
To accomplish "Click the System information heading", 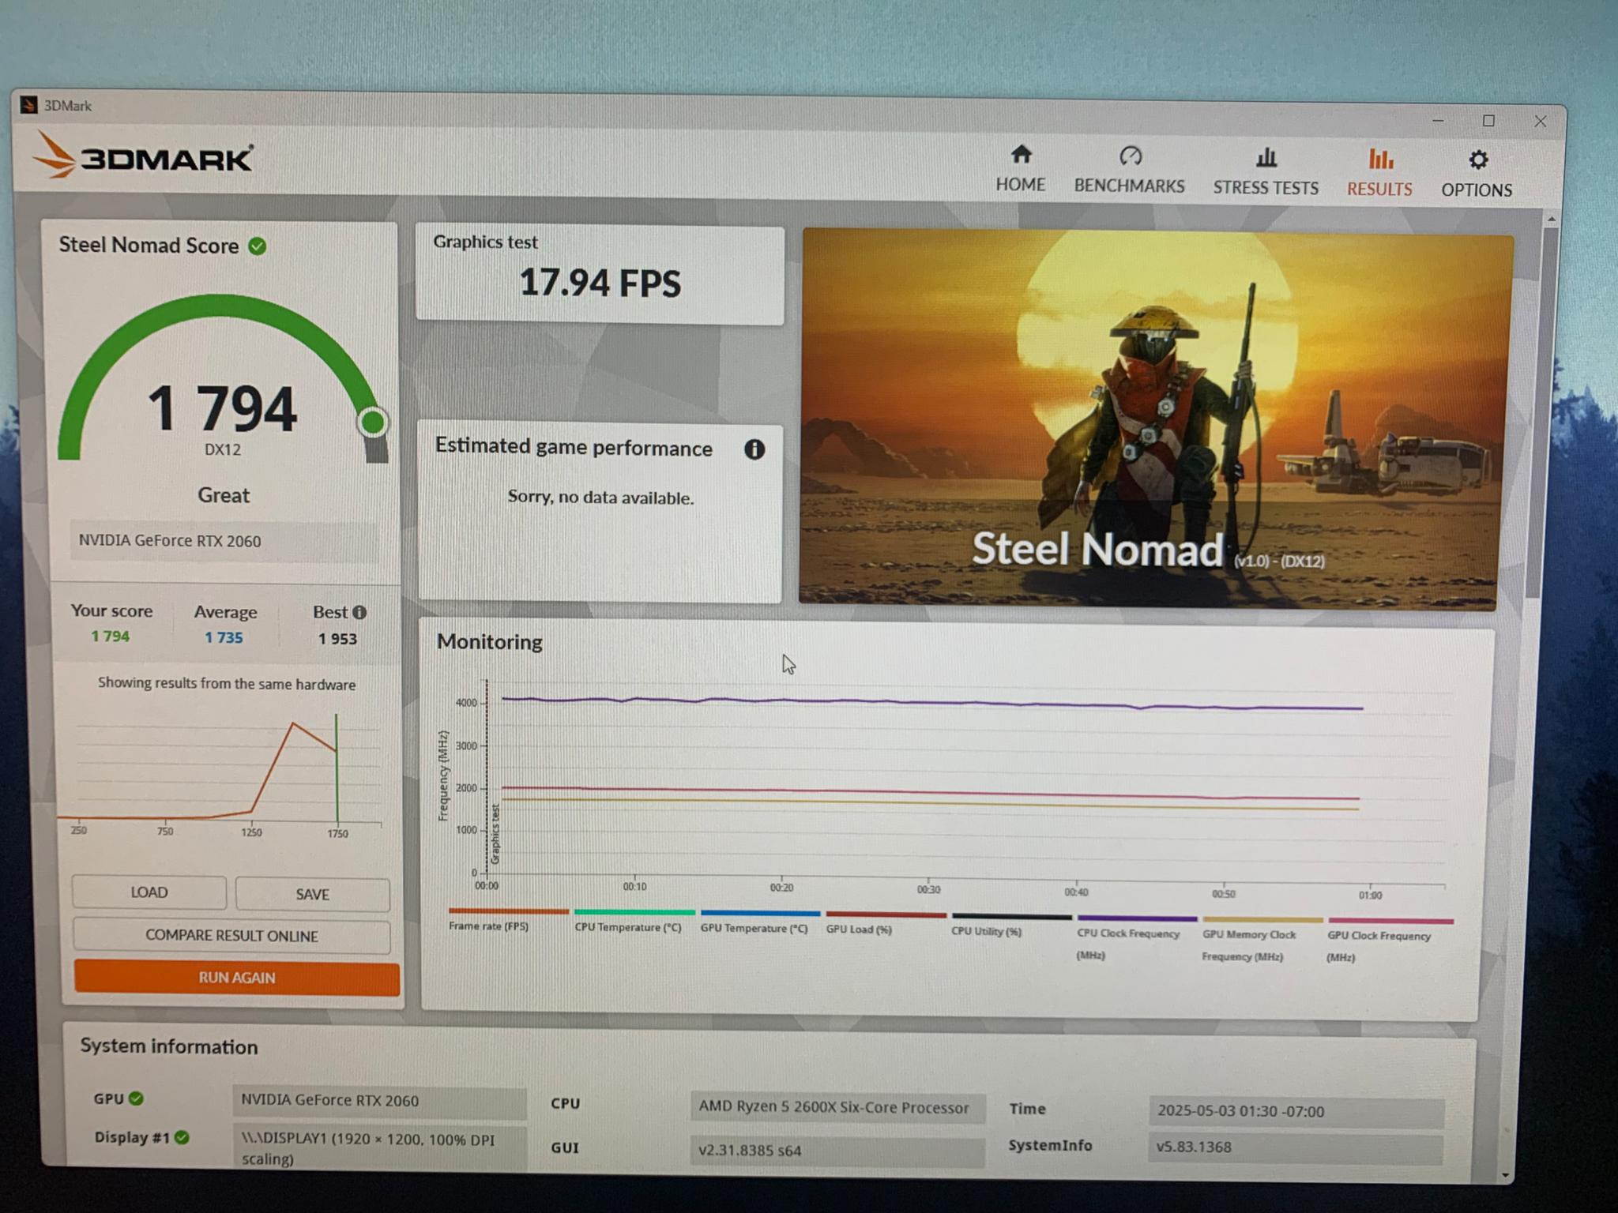I will coord(169,1046).
